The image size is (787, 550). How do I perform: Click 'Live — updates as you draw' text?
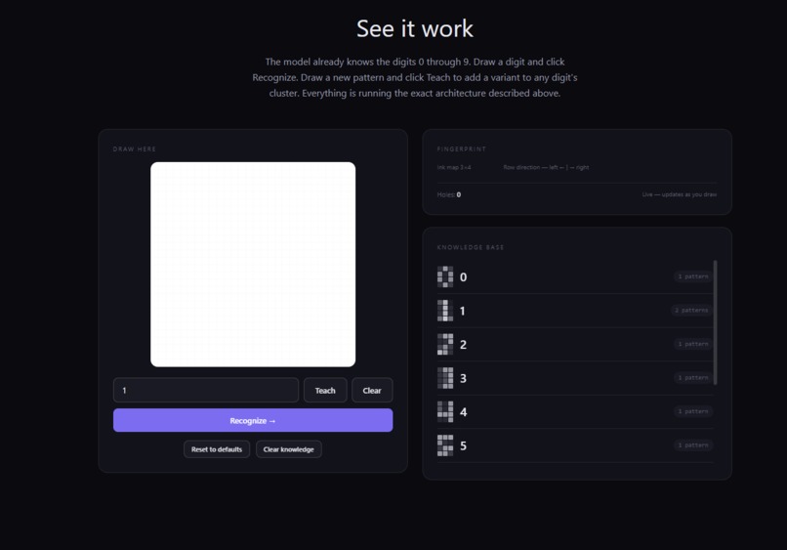(x=679, y=194)
